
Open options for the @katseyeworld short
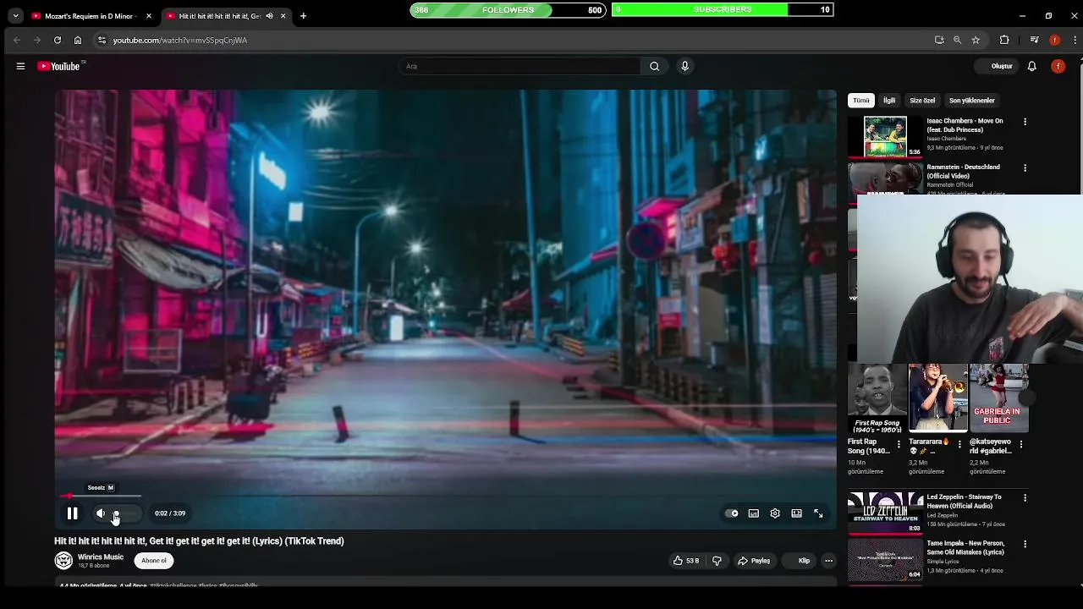coord(1021,444)
